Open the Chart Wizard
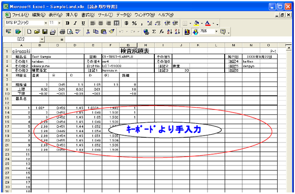 tap(187, 31)
